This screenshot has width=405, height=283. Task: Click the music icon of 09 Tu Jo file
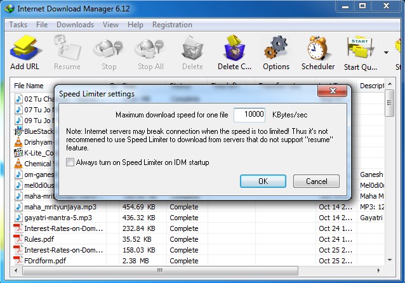click(18, 121)
